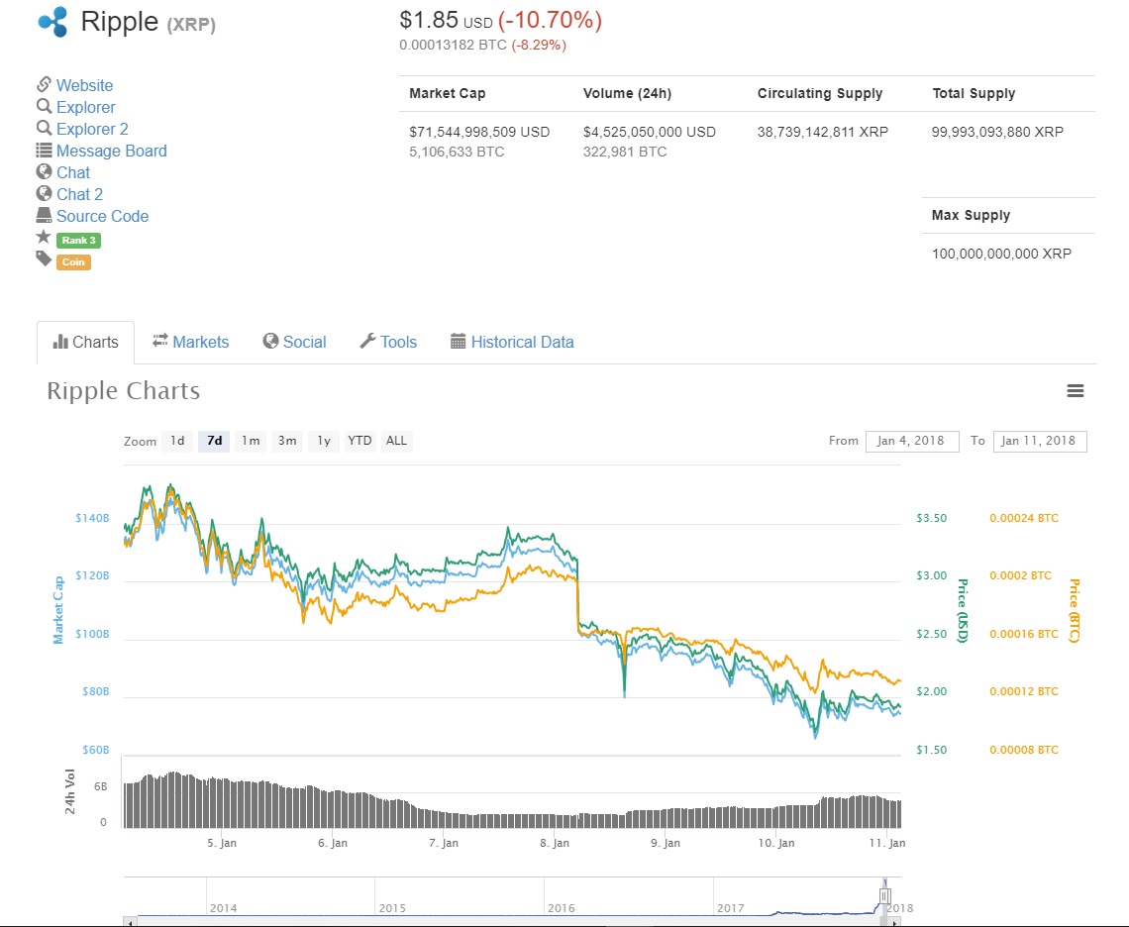
Task: Click the $3.50 price axis label
Action: tap(931, 518)
